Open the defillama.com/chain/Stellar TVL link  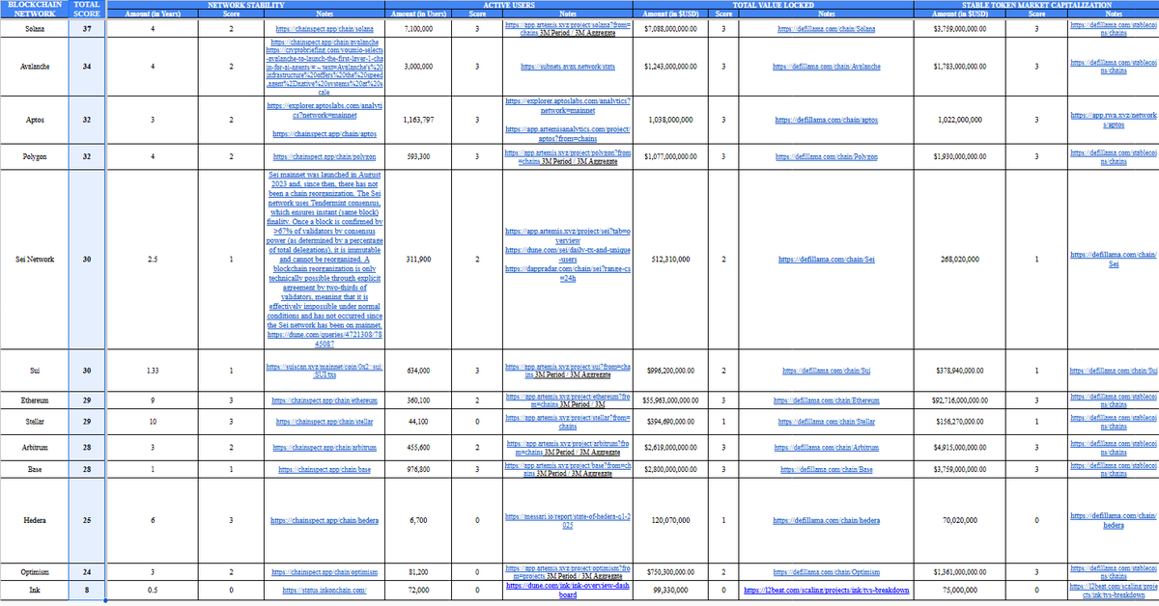coord(826,422)
